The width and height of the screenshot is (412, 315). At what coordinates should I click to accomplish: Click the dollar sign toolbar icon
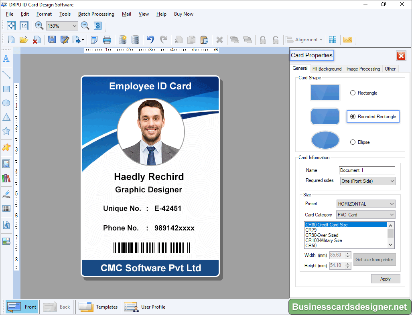coord(98,26)
